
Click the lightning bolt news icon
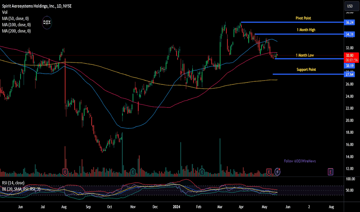tap(277, 172)
